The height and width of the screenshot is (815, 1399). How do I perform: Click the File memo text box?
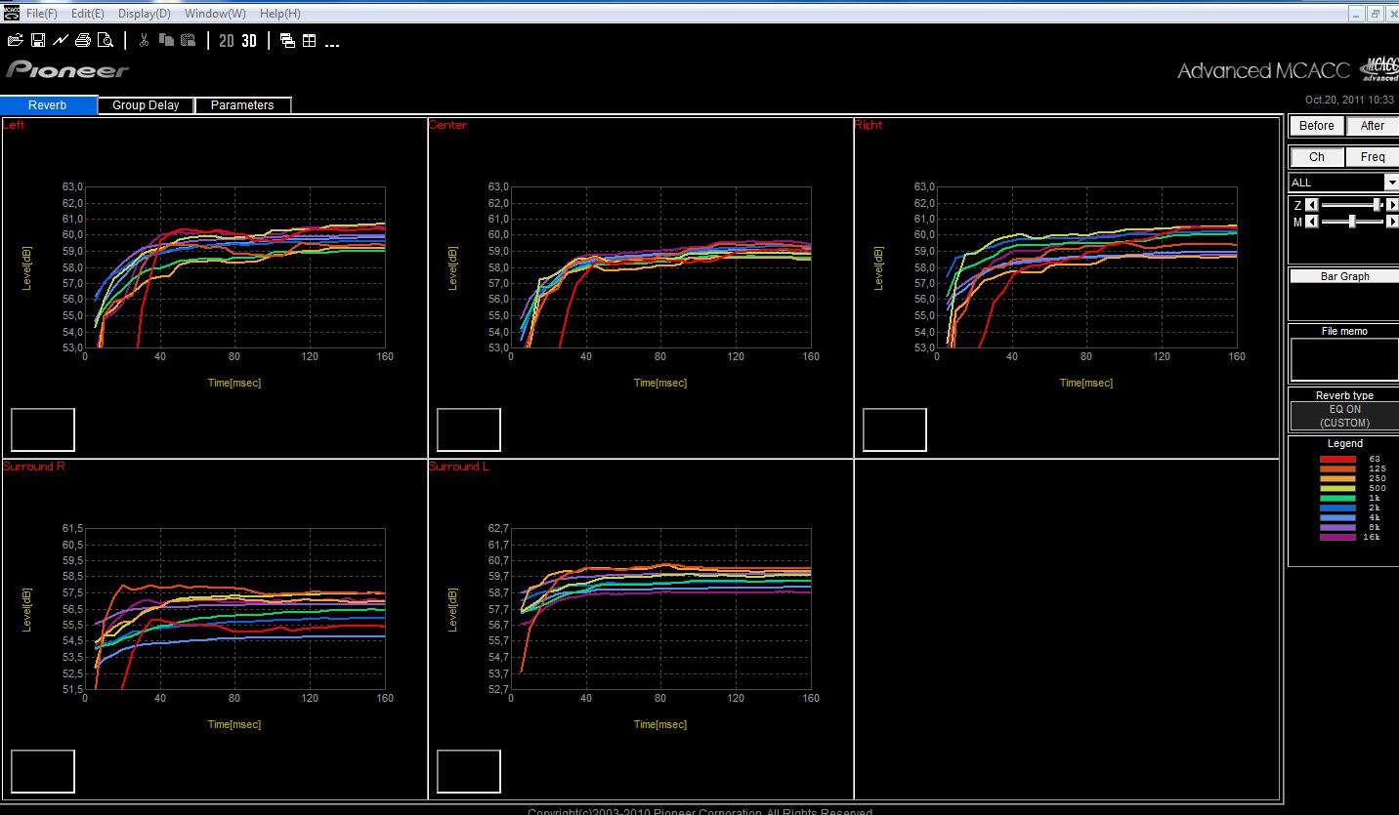pyautogui.click(x=1344, y=360)
